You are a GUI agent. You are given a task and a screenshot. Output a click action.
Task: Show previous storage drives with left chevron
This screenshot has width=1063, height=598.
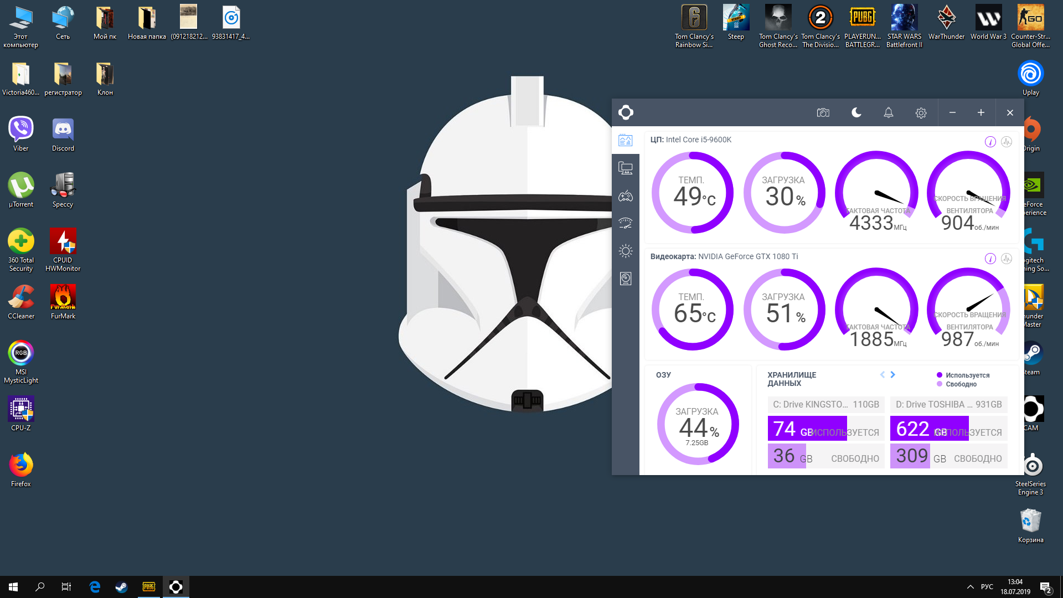point(882,375)
